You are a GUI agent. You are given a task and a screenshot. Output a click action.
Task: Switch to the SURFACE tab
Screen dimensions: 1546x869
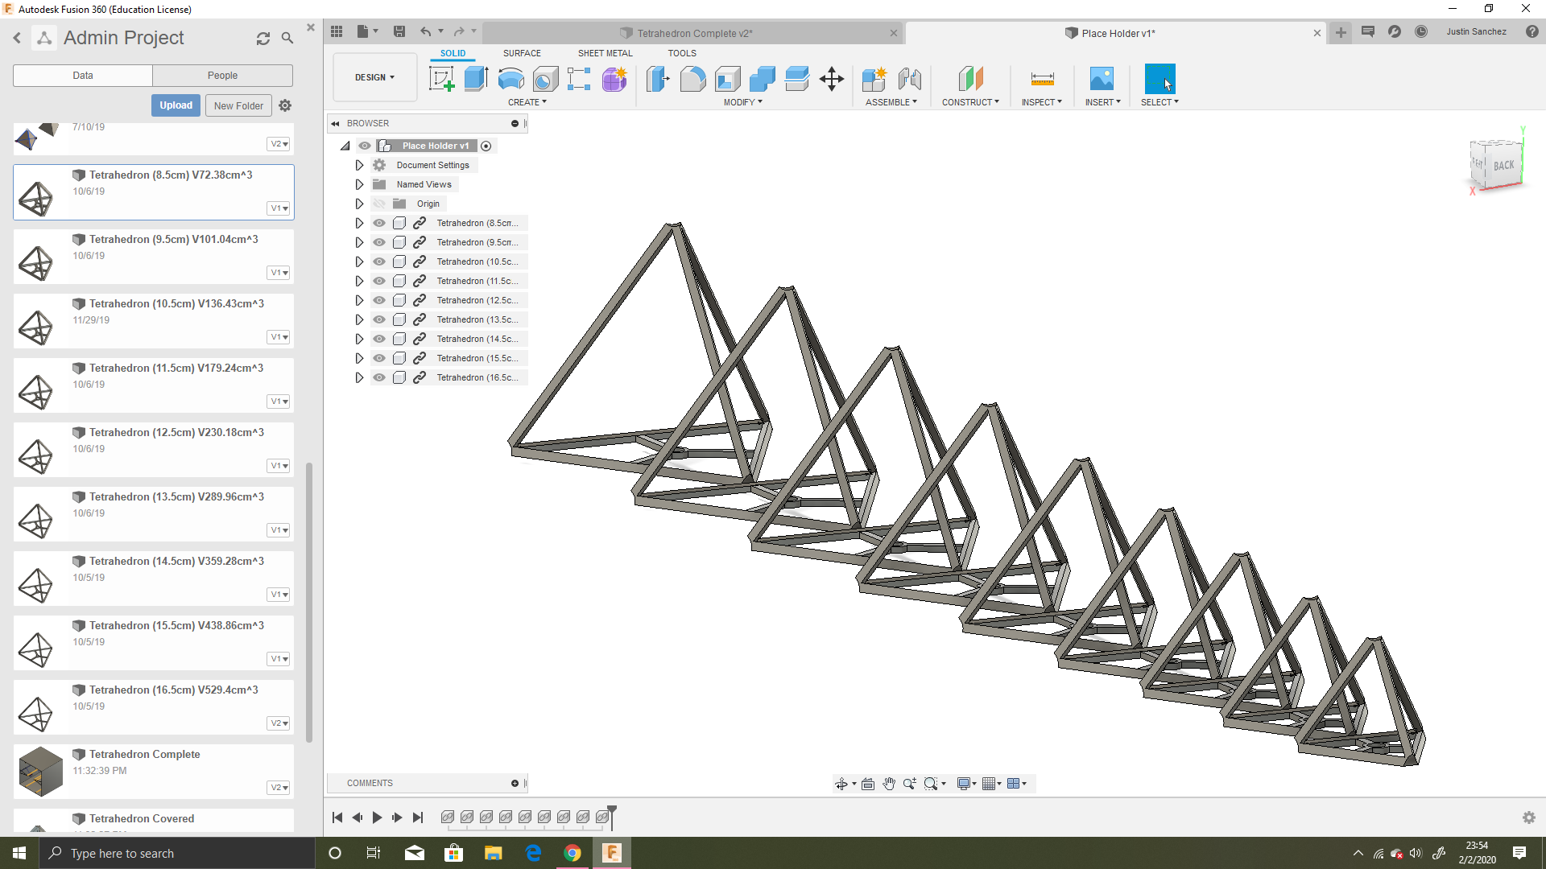click(522, 53)
